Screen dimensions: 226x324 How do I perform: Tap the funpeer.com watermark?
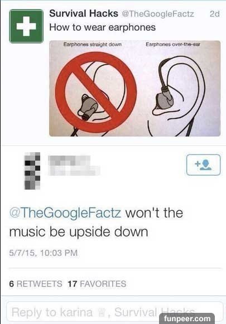[x=187, y=318]
